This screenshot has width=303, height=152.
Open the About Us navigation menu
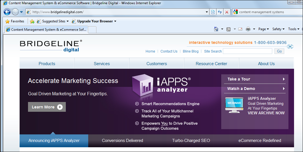[266, 63]
